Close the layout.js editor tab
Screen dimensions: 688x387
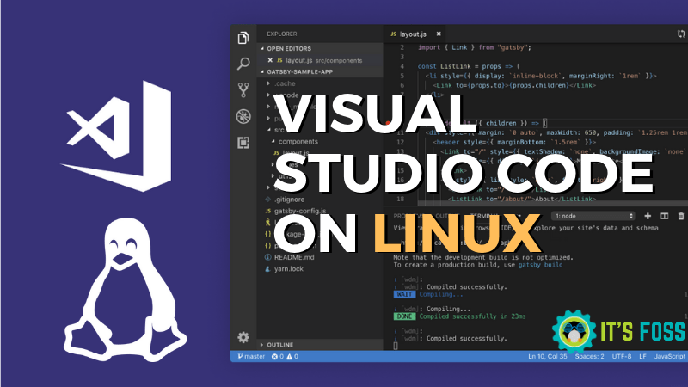tap(439, 34)
